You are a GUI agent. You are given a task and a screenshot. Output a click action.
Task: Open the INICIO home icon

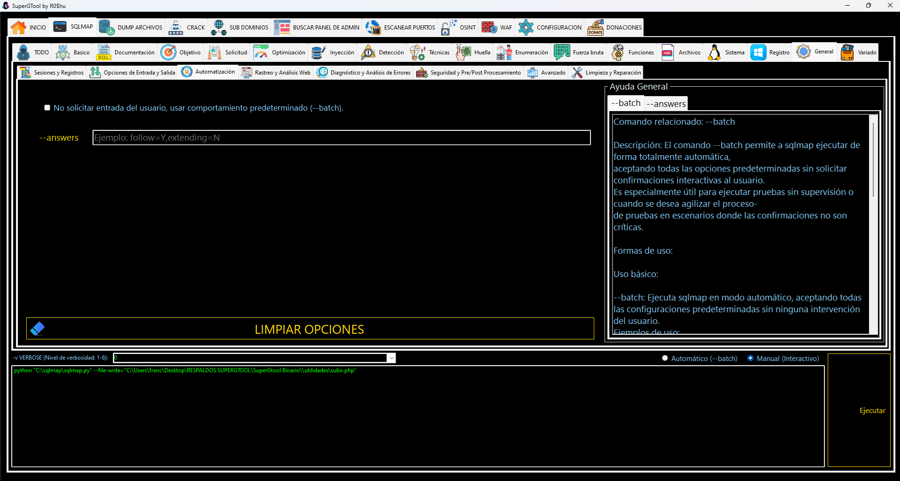[x=19, y=27]
